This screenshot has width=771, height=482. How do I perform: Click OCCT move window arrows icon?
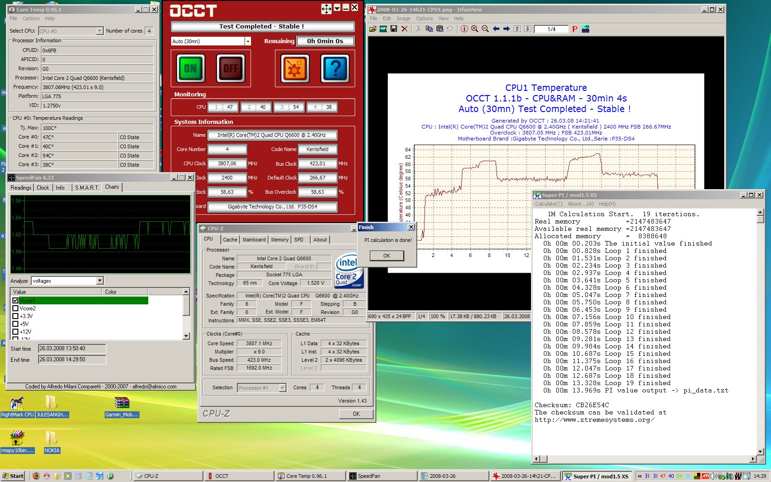pos(326,9)
